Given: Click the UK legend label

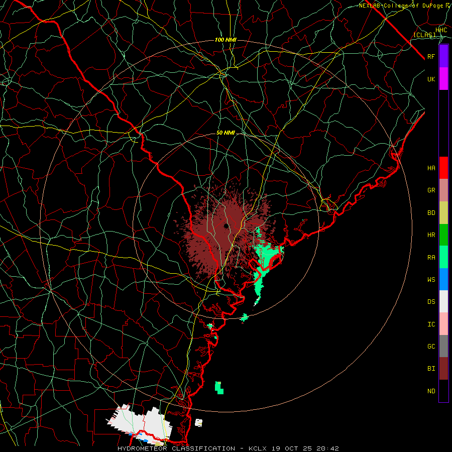Looking at the screenshot, I should tap(431, 79).
